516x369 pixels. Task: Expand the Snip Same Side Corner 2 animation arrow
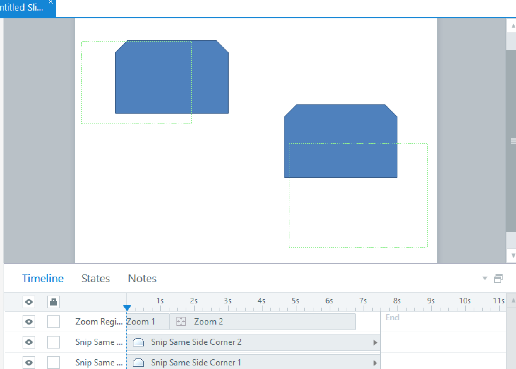(375, 342)
